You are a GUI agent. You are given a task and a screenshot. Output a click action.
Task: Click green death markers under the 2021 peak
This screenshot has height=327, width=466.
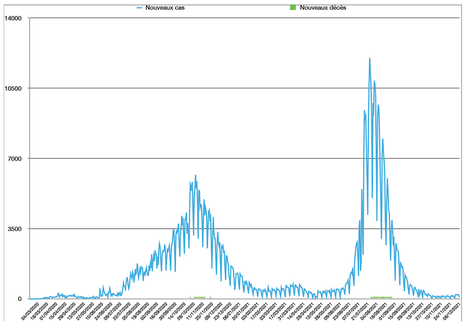tap(381, 297)
